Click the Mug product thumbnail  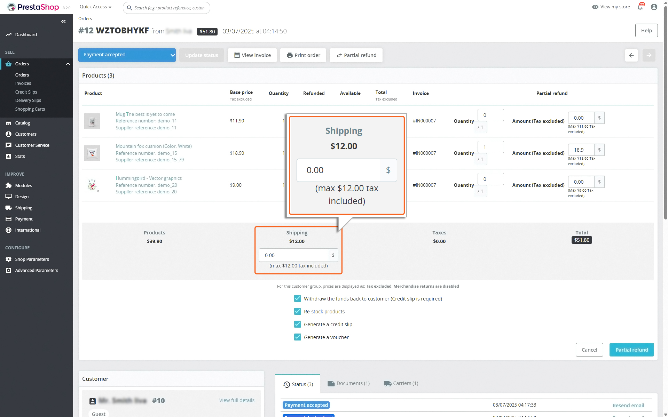(x=92, y=121)
